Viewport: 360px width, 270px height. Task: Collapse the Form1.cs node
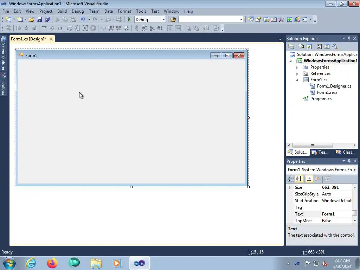[x=297, y=80]
